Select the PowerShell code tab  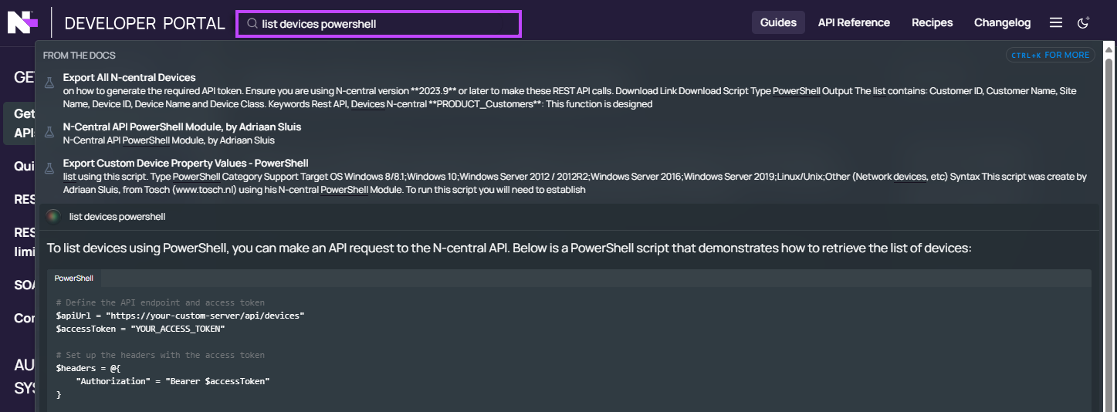[x=74, y=278]
